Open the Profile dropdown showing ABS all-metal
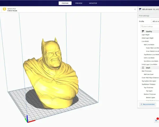The image size is (159, 127). [x=155, y=21]
